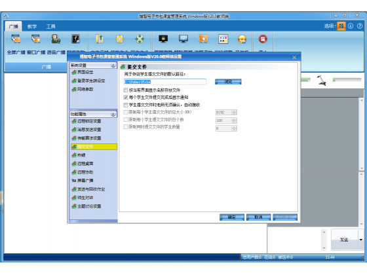Viewport: 367px width, 275px height.
Task: Click the folder with green arrow icon
Action: pyautogui.click(x=100, y=39)
